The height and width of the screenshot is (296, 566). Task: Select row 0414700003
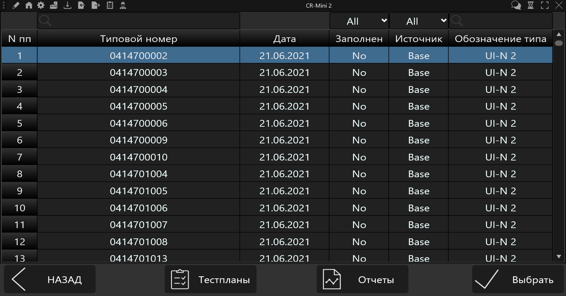tap(277, 72)
